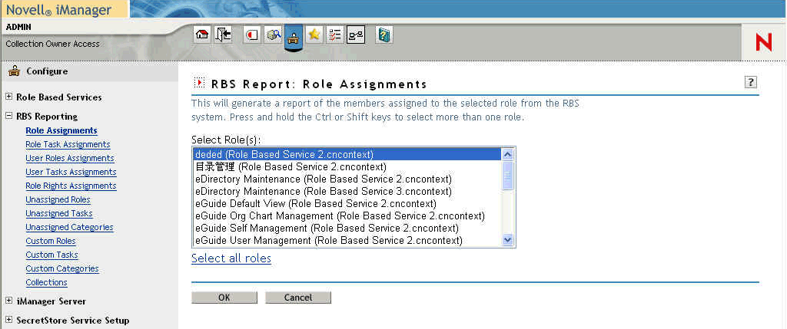Image resolution: width=787 pixels, height=329 pixels.
Task: Click the Home icon in the toolbar
Action: (x=202, y=35)
